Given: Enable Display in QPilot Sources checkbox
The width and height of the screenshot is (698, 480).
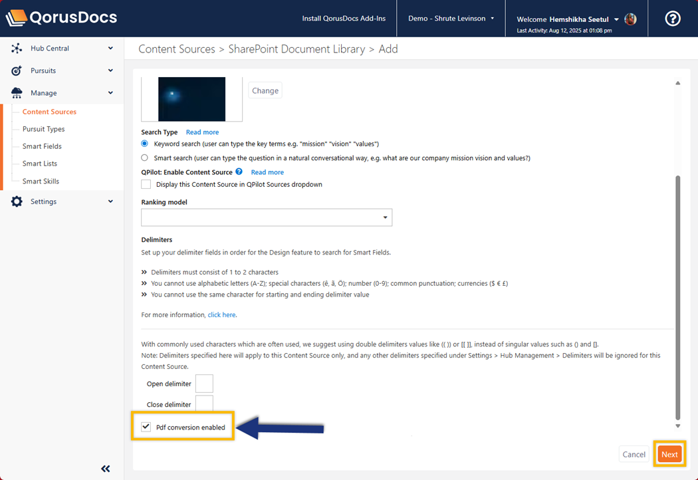Looking at the screenshot, I should 146,184.
